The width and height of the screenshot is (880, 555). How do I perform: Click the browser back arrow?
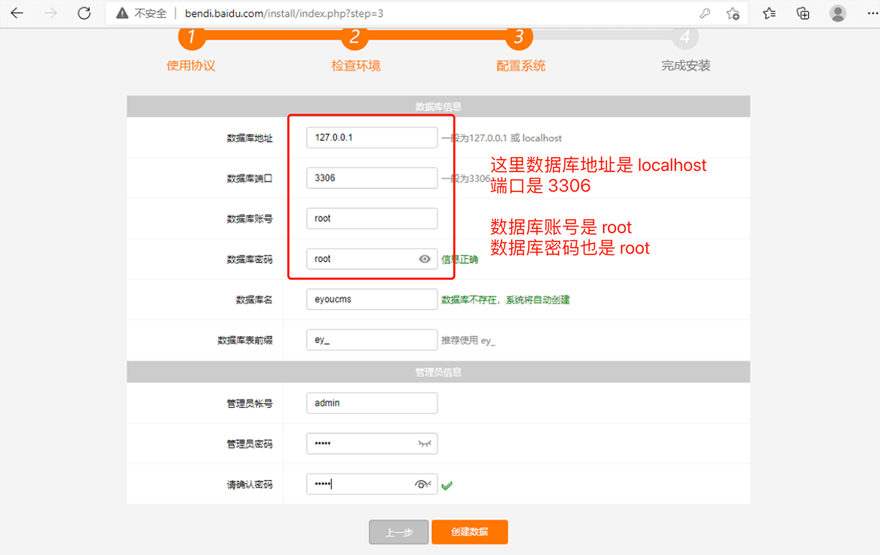tap(17, 13)
